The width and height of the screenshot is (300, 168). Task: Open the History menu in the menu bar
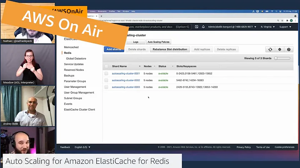click(92, 11)
